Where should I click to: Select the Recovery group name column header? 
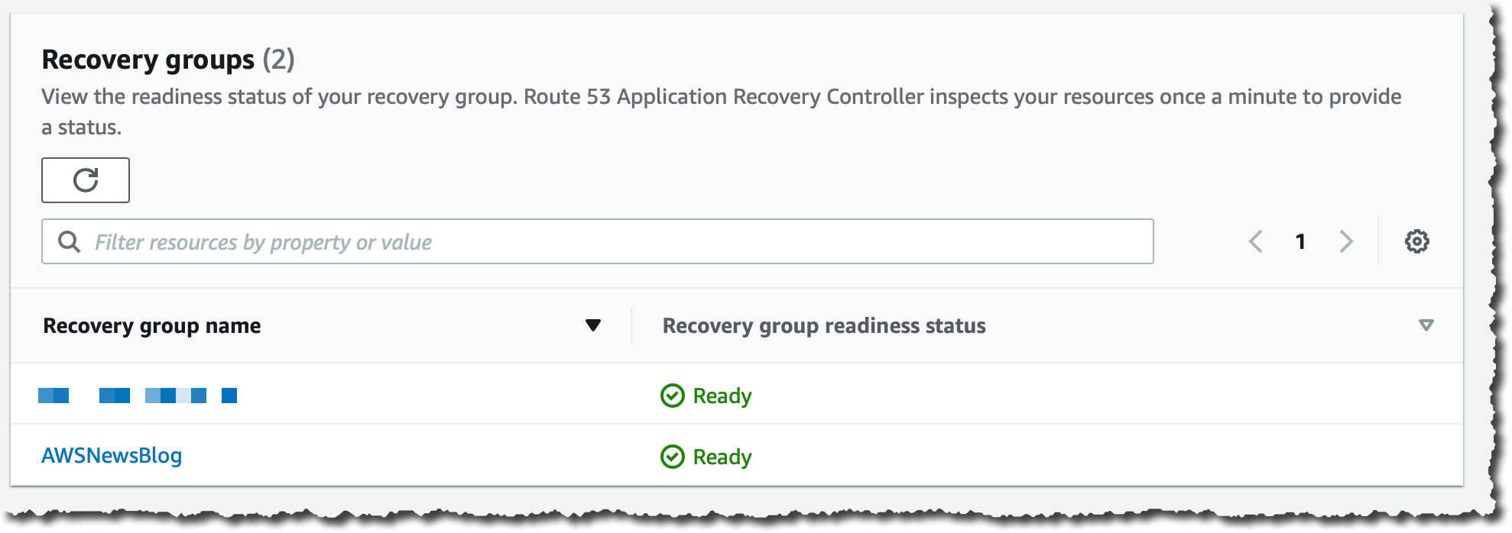[x=154, y=326]
